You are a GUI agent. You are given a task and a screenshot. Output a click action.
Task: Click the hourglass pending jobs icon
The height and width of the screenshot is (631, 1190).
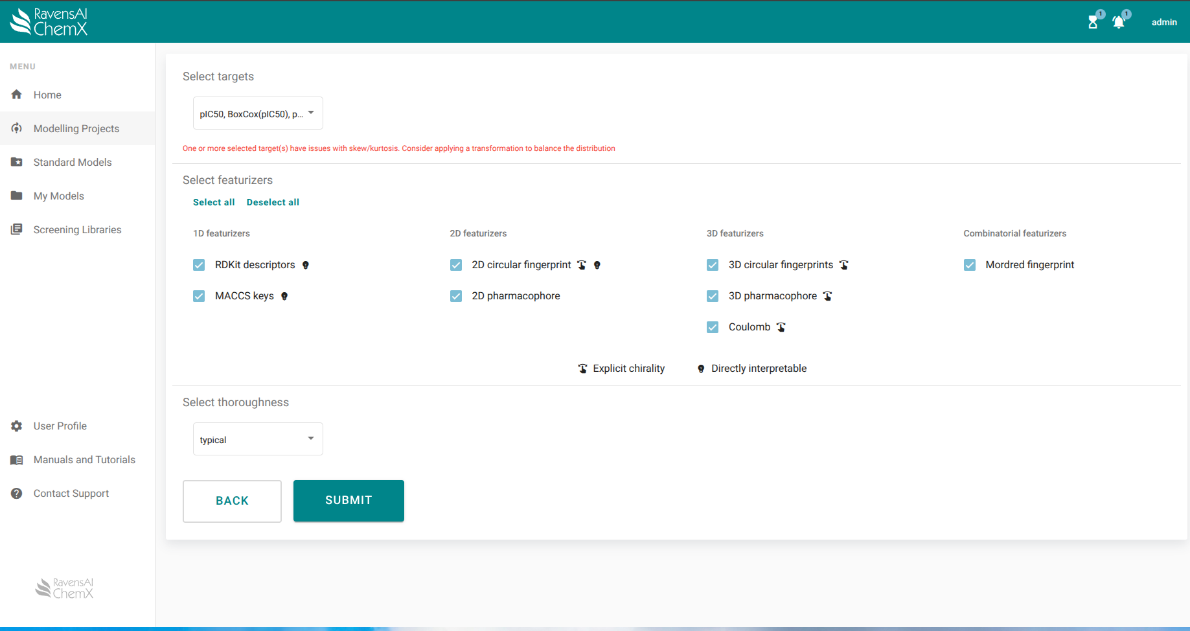[1093, 22]
